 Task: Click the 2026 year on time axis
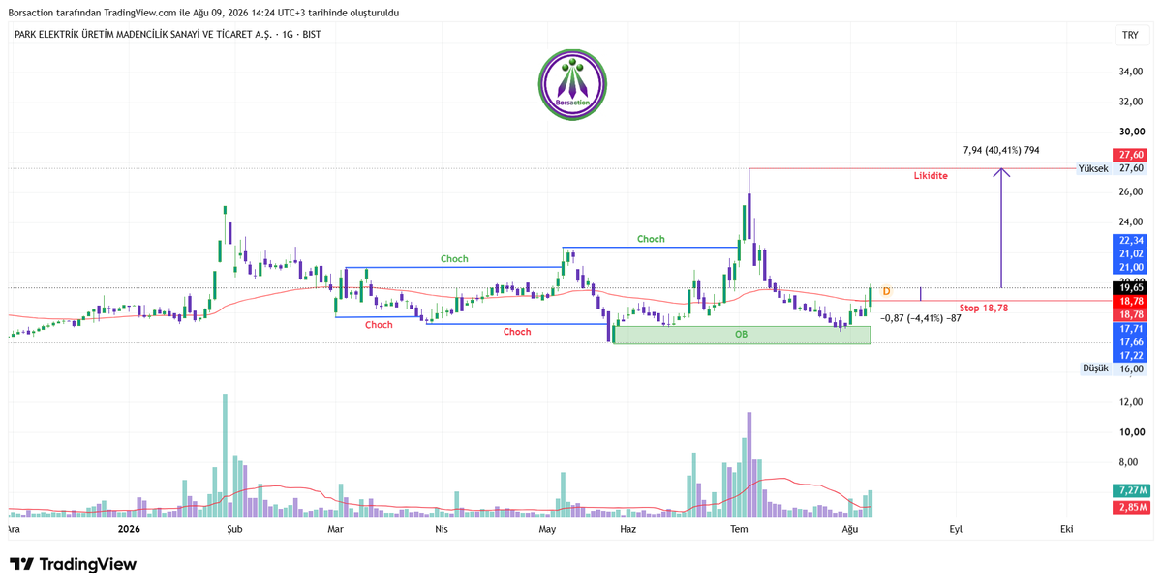pyautogui.click(x=129, y=529)
